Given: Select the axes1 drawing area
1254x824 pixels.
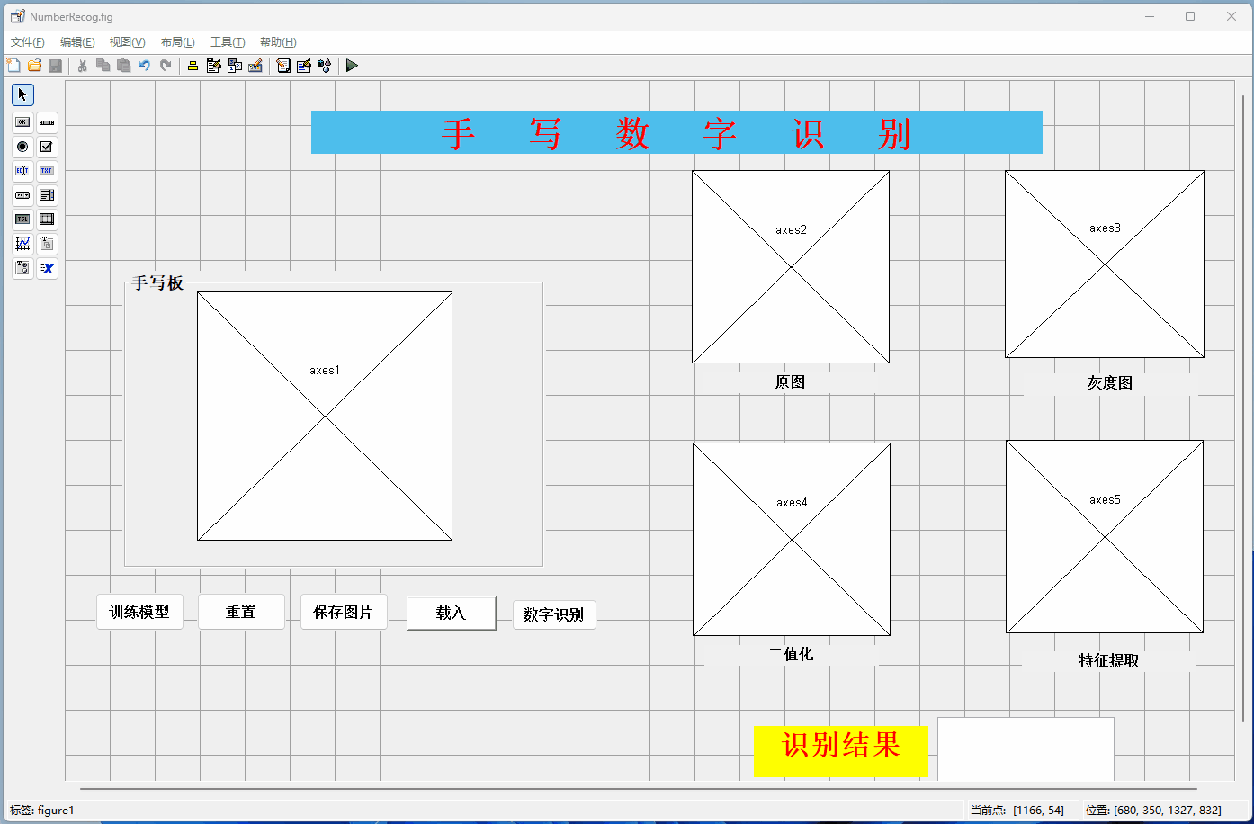Looking at the screenshot, I should click(x=325, y=416).
